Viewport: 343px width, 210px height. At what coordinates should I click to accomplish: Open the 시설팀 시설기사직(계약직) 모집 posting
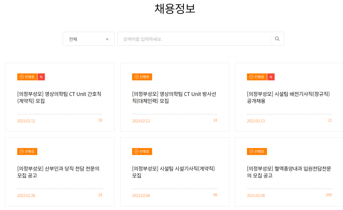point(173,172)
